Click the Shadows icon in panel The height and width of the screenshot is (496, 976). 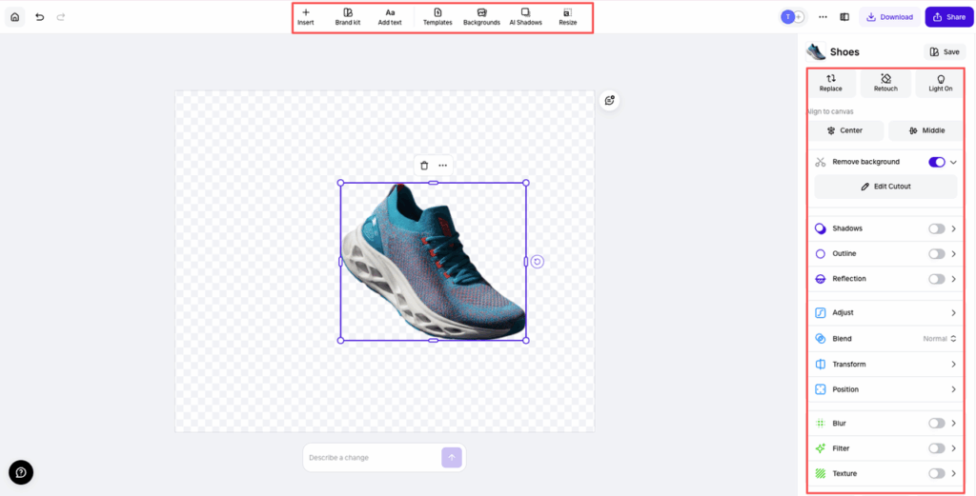point(821,228)
